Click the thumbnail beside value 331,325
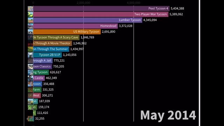The width and height of the screenshot is (224, 126). 30,90
